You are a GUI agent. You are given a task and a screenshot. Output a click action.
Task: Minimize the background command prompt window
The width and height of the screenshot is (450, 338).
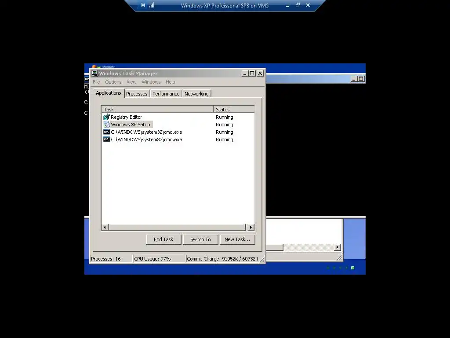(x=354, y=79)
